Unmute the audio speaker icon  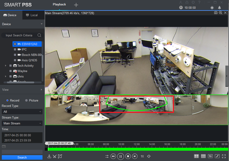coord(149,156)
